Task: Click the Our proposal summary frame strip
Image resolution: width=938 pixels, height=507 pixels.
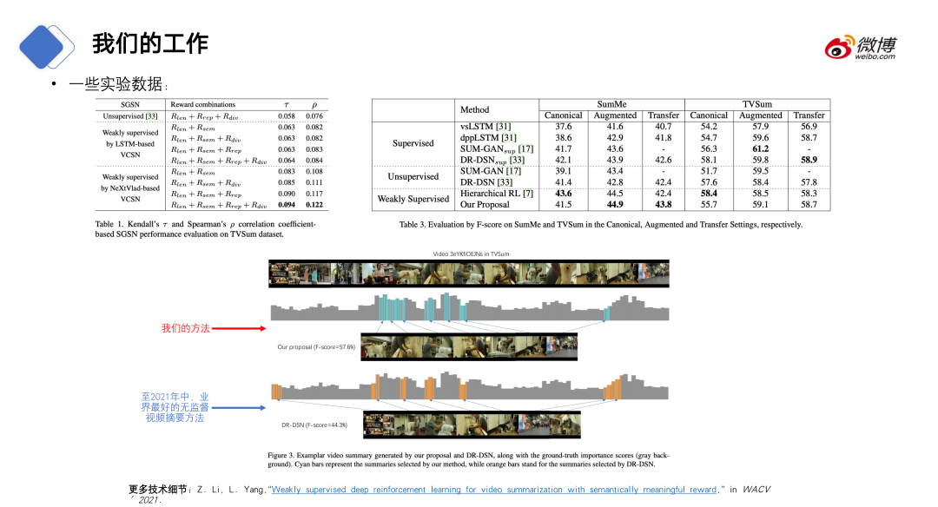Action: pos(469,347)
